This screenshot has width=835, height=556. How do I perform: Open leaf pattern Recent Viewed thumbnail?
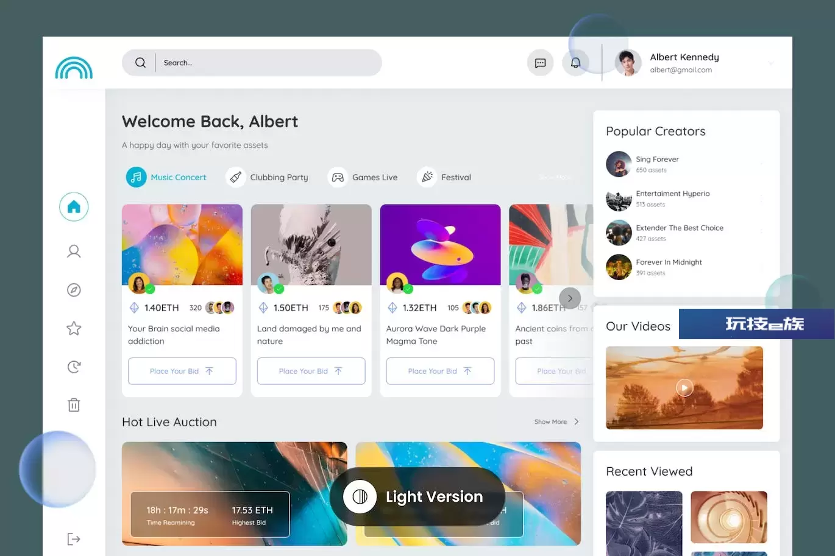644,524
